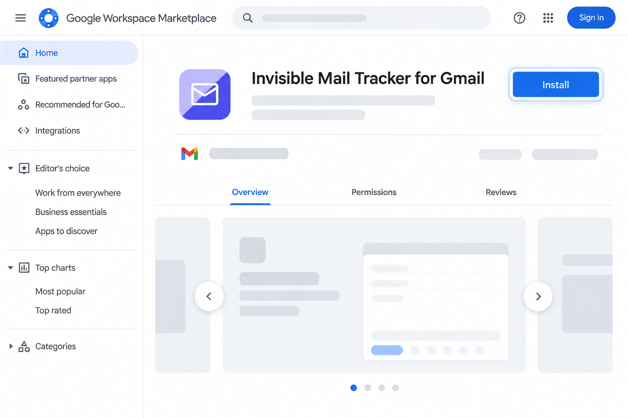Click the Top charts label

55,268
